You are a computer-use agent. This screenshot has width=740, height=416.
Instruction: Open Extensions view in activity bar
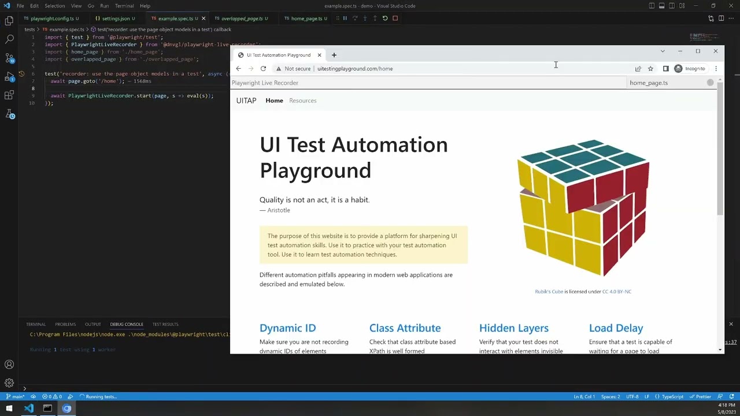[x=9, y=95]
